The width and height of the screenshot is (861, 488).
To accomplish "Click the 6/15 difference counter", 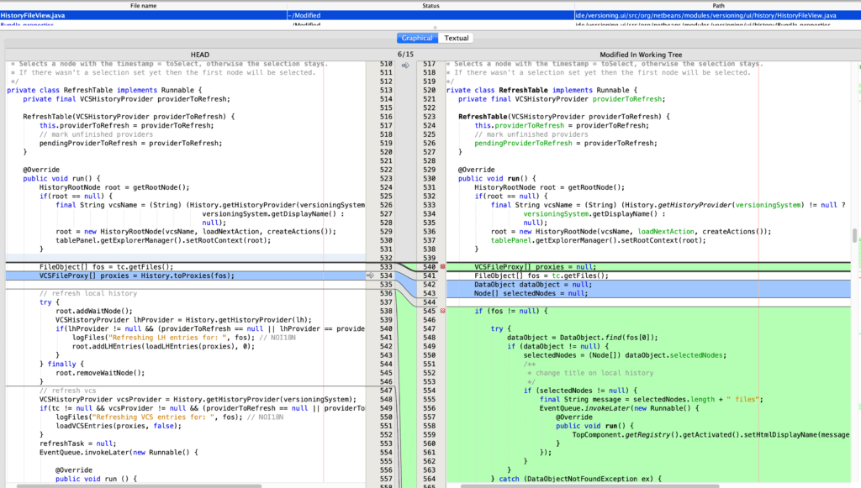I will point(406,55).
